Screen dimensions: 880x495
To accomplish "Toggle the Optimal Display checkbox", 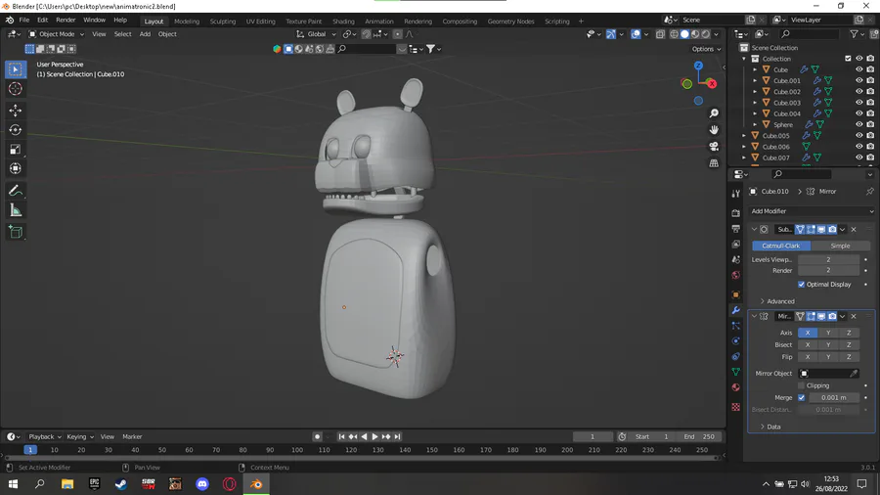I will click(801, 285).
